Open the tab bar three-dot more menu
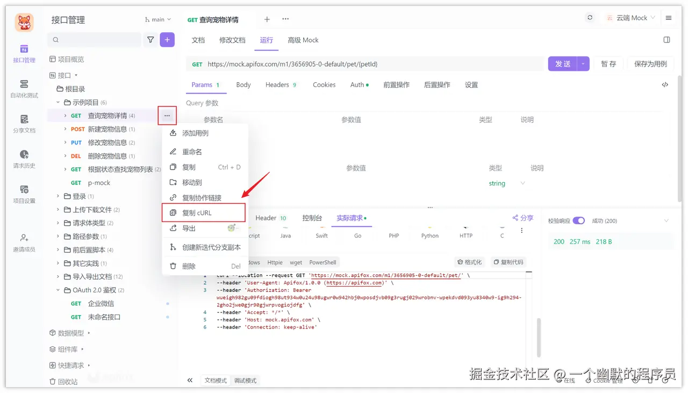The image size is (688, 393). point(285,19)
